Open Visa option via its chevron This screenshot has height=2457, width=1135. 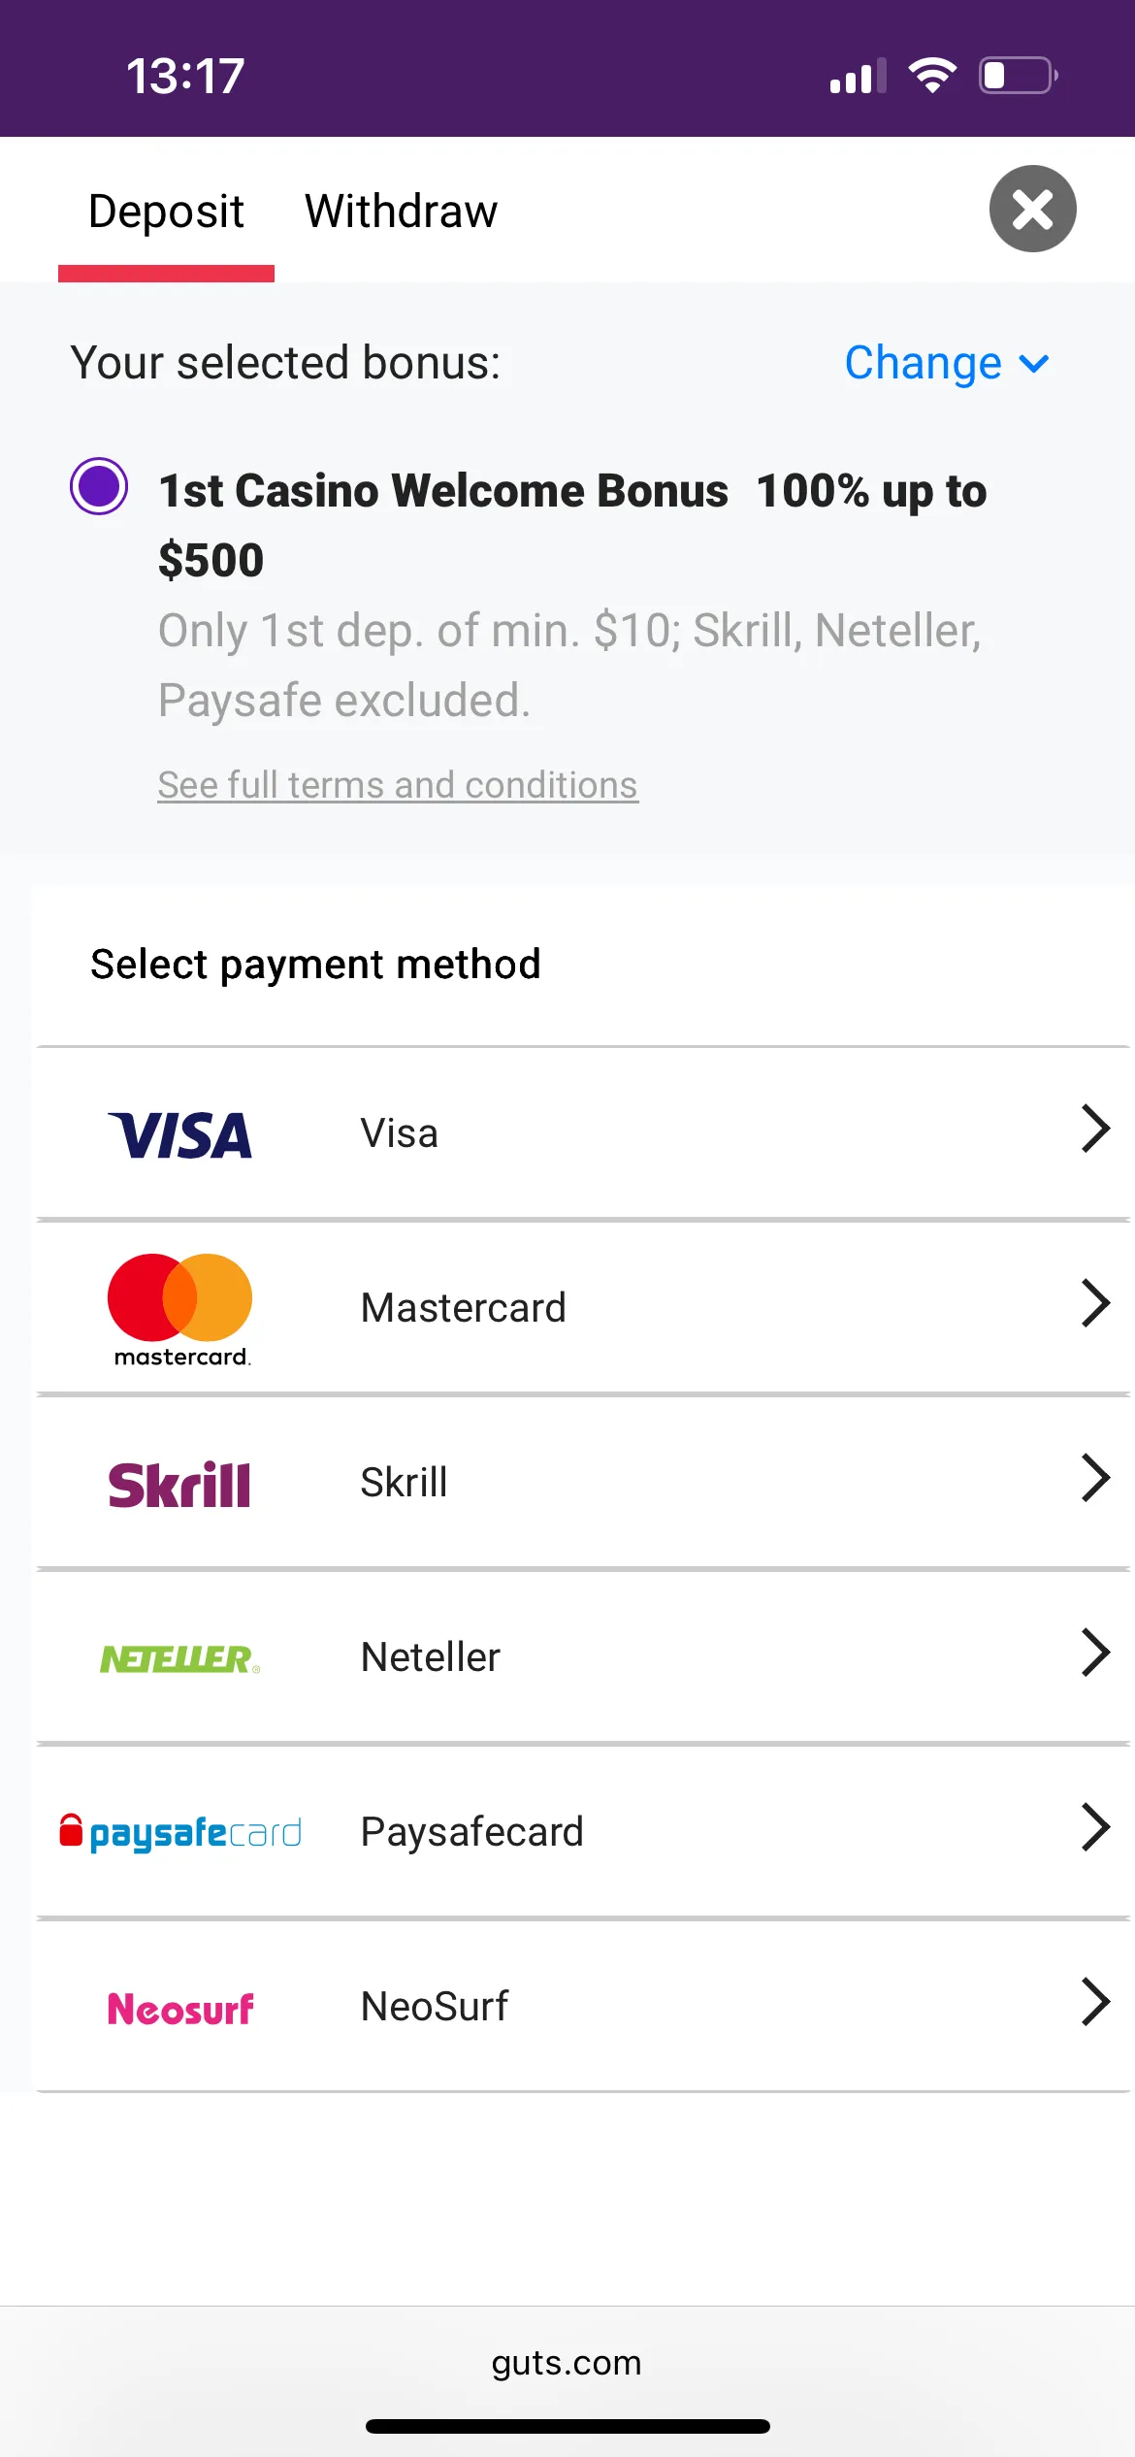pyautogui.click(x=1094, y=1130)
